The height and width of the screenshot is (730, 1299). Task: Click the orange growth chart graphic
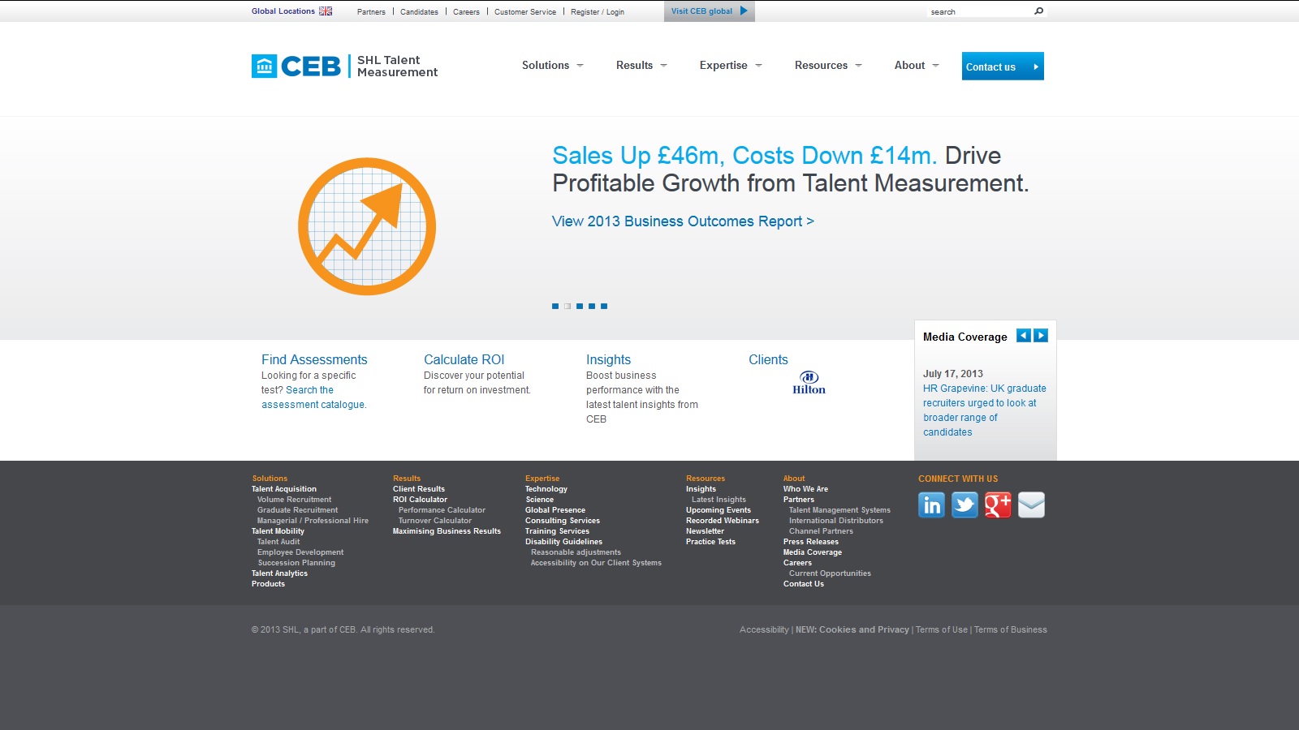367,226
